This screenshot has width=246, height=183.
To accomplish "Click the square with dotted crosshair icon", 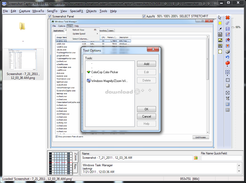I will pyautogui.click(x=228, y=80).
